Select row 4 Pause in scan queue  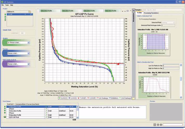pyautogui.click(x=41, y=113)
